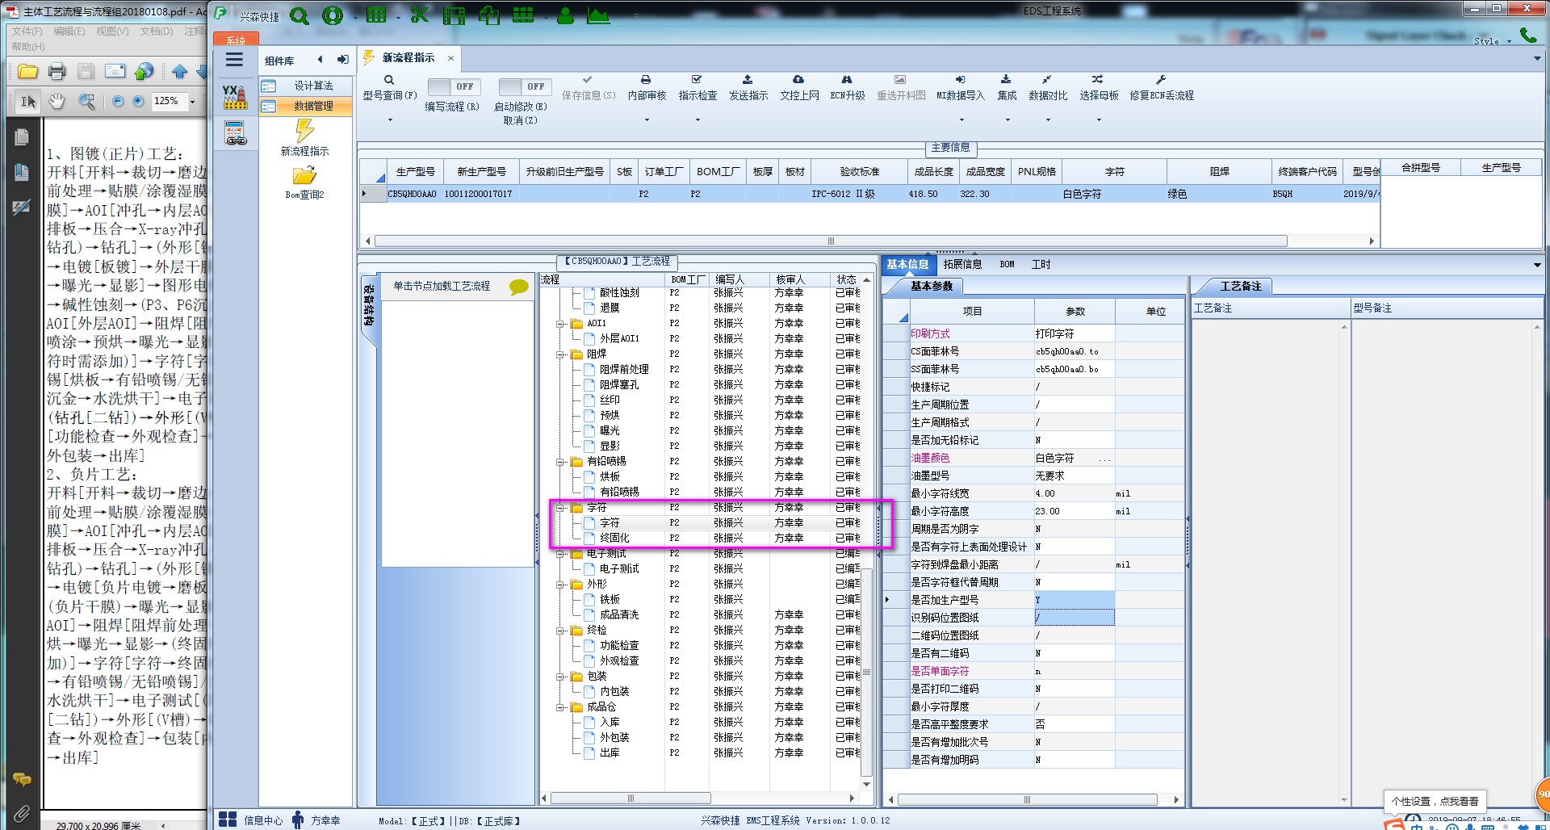Screen dimensions: 1550x830
Task: Collapse the 阻焊 folder tree node
Action: point(560,354)
